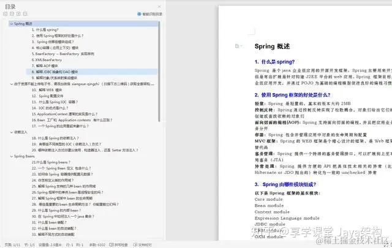Go to entry 31. 什么是 bean 装配
The height and width of the screenshot is (248, 392).
tap(49, 222)
